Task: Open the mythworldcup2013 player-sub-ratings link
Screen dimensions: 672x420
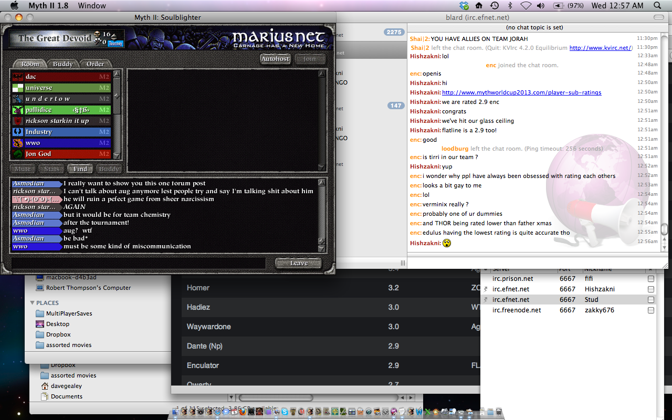Action: 521,92
